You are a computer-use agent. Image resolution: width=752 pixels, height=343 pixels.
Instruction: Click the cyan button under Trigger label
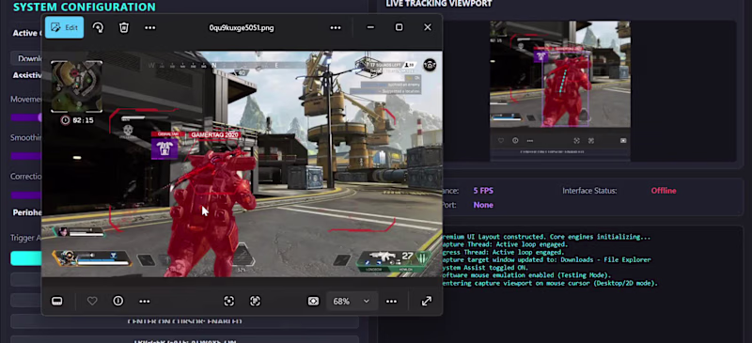tap(26, 258)
